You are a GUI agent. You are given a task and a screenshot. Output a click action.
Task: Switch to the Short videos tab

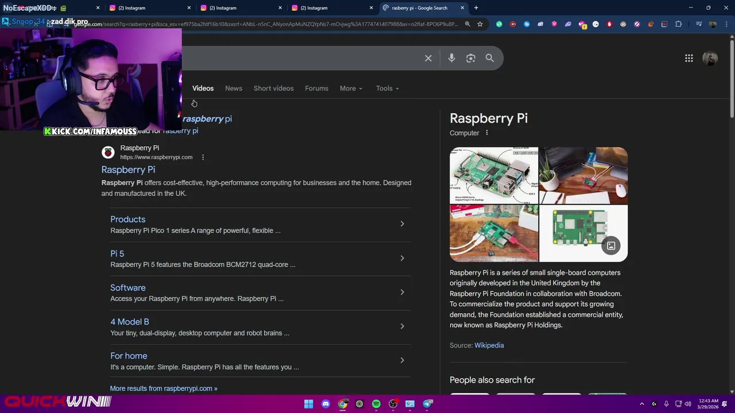(x=273, y=88)
